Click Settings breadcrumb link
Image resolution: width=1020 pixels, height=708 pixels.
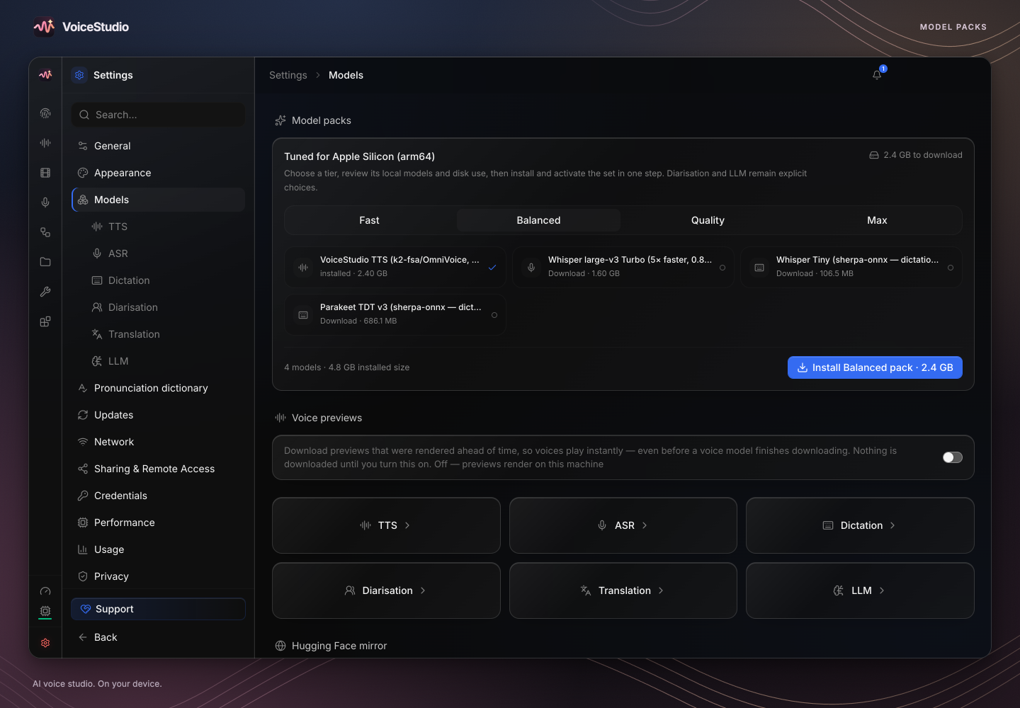(x=288, y=75)
